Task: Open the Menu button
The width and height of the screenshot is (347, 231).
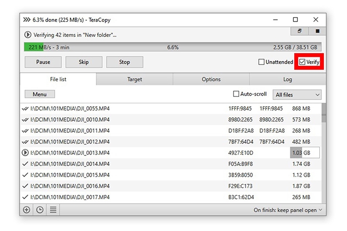Action: click(x=40, y=94)
